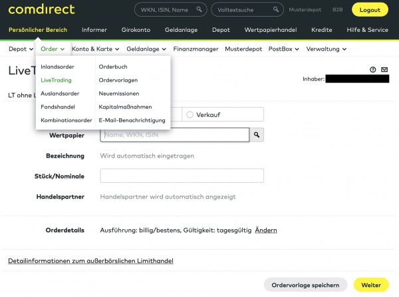Click the Ändern link in Orderdetails

pyautogui.click(x=266, y=230)
